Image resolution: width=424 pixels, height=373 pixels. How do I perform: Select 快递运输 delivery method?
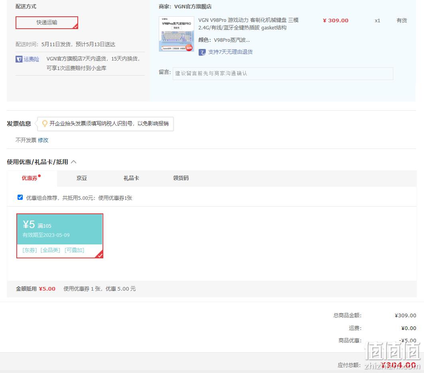(47, 22)
